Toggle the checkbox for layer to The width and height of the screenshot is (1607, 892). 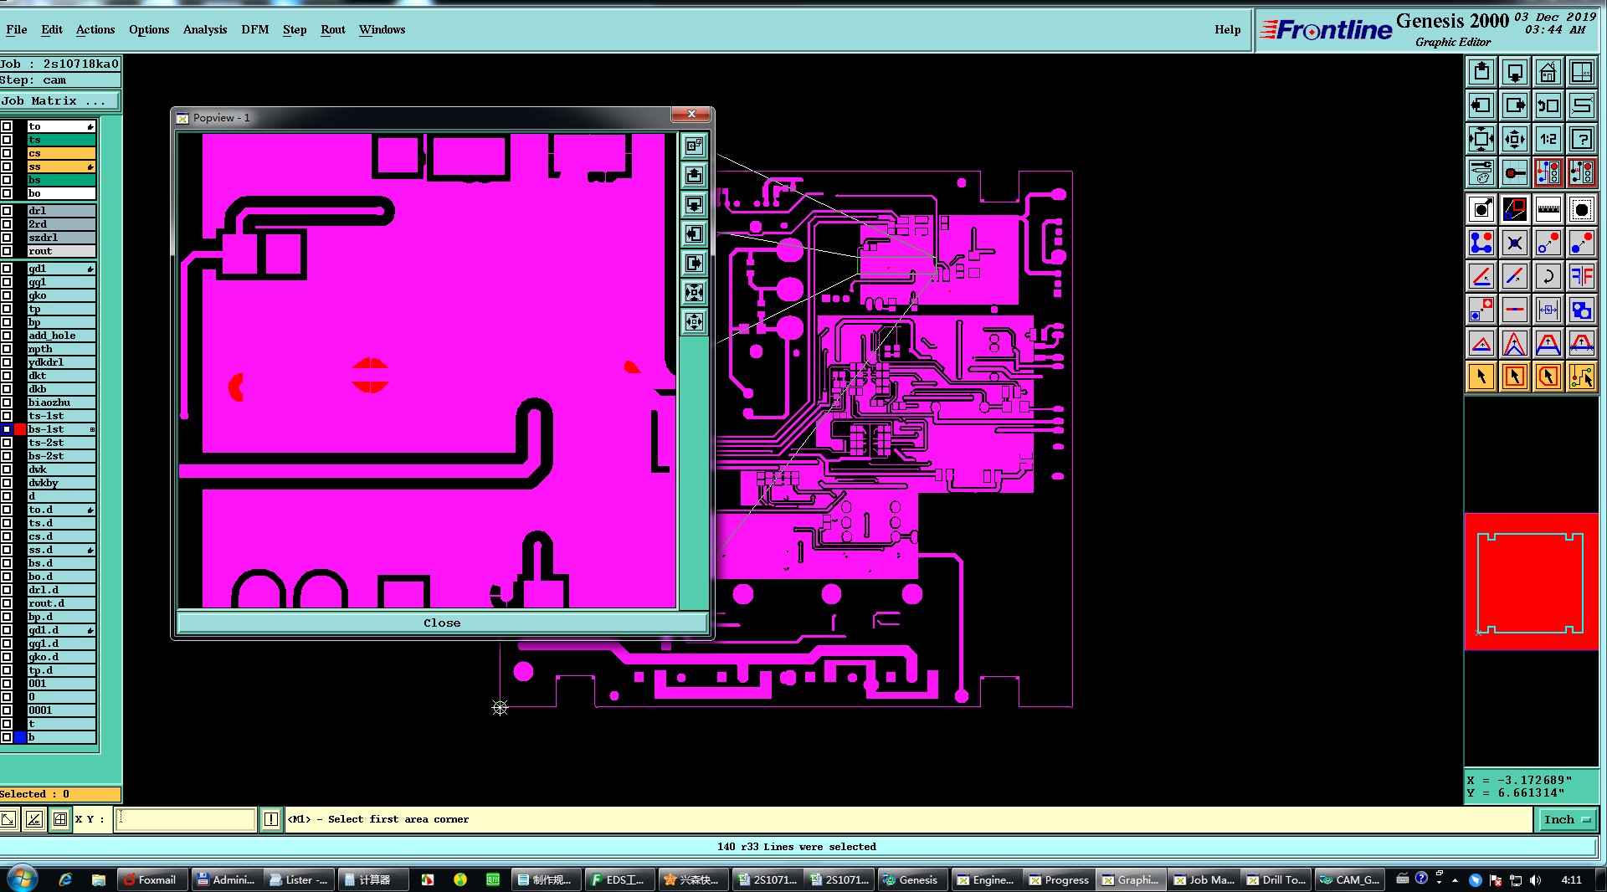coord(7,126)
